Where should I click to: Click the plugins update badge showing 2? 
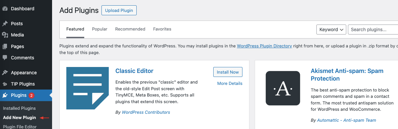click(x=32, y=96)
